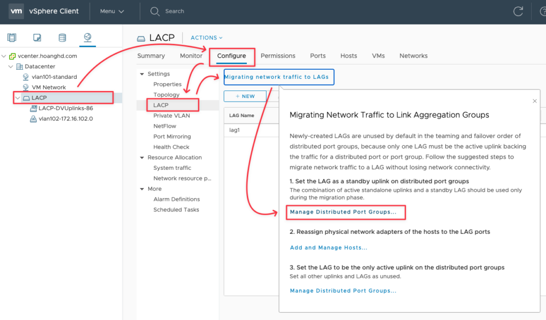Select the vcenter.hoanghd.com label
546x320 pixels.
point(47,56)
